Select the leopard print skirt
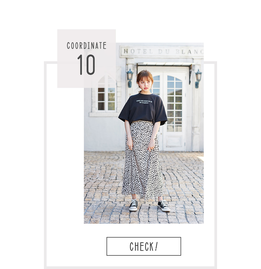 142,160
